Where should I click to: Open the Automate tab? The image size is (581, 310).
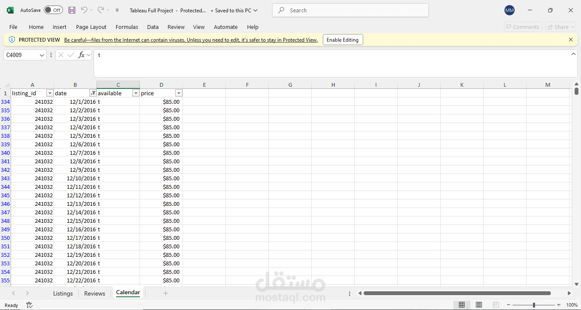tap(226, 27)
